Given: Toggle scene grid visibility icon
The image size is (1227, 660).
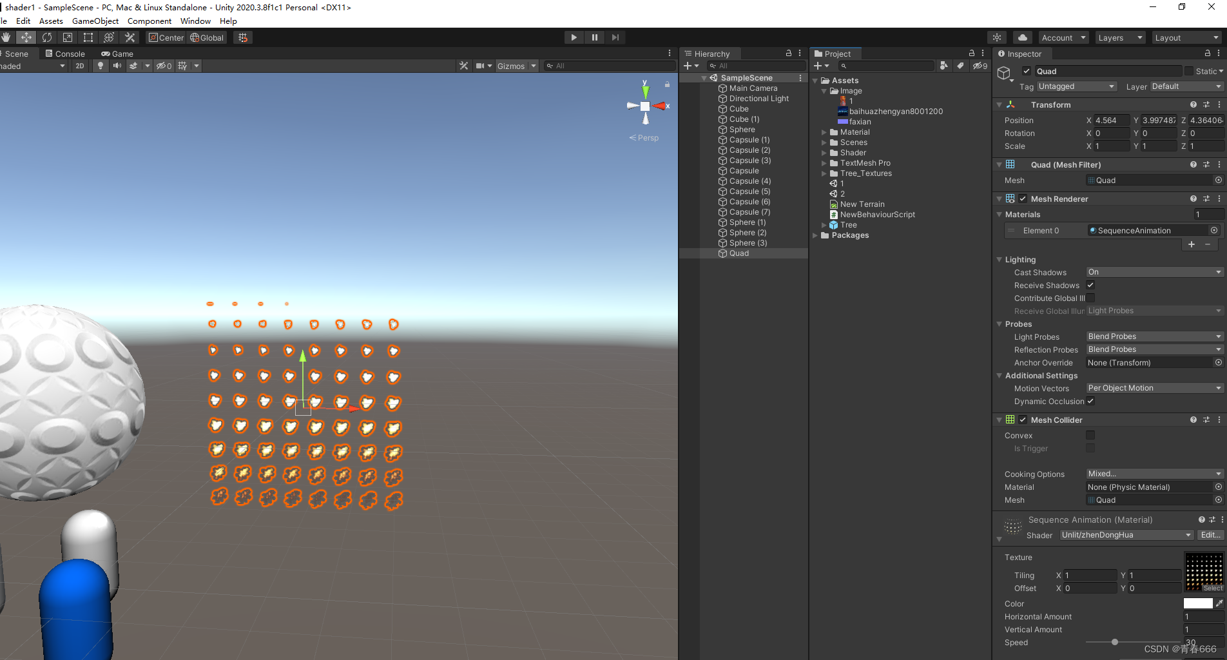Looking at the screenshot, I should pyautogui.click(x=182, y=66).
